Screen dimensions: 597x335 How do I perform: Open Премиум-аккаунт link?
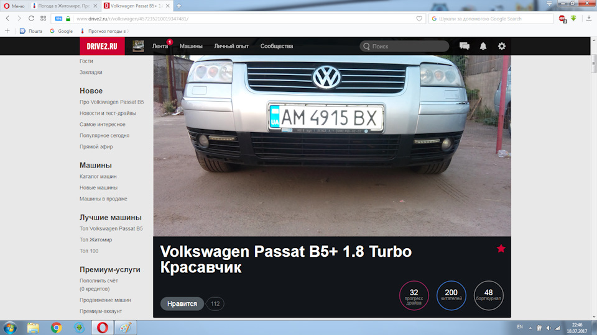point(101,311)
